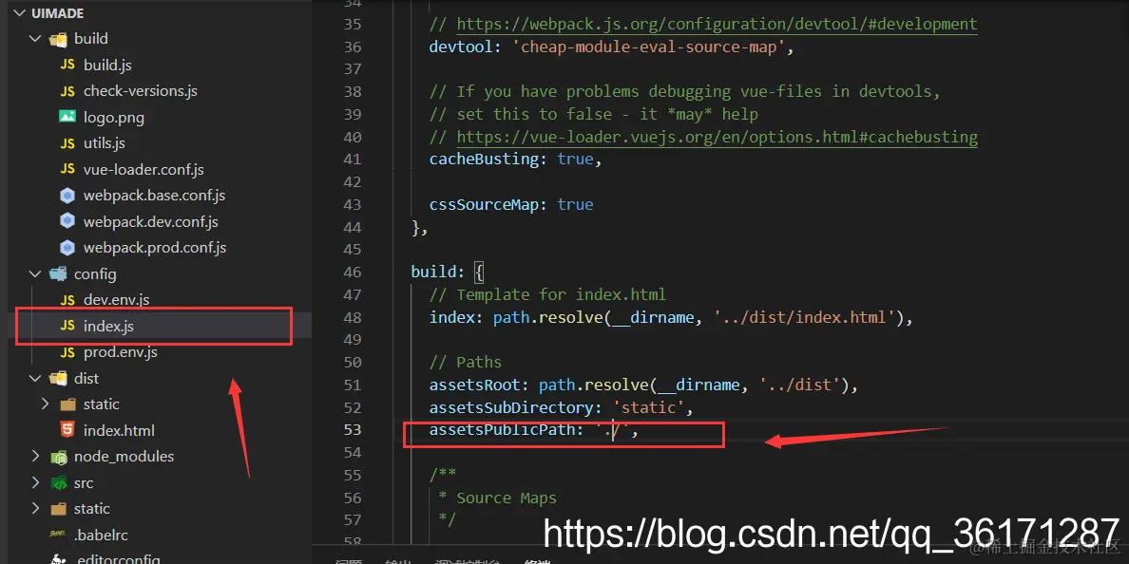
Task: Click the webpack icon of webpack.prod.conf.js
Action: click(x=67, y=248)
